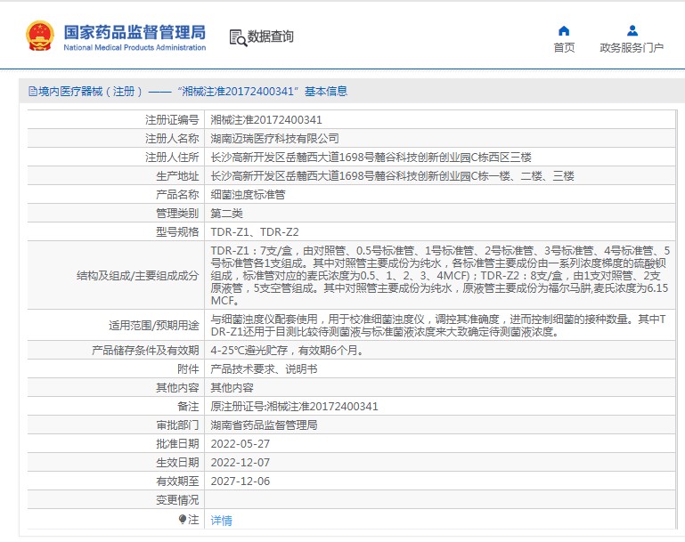Click the approving department 湖南省药品监督管理局
The height and width of the screenshot is (542, 685).
pos(264,425)
